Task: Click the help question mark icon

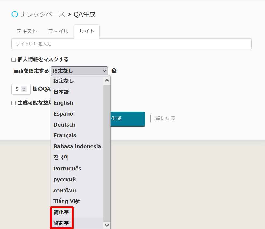Action: click(x=114, y=71)
